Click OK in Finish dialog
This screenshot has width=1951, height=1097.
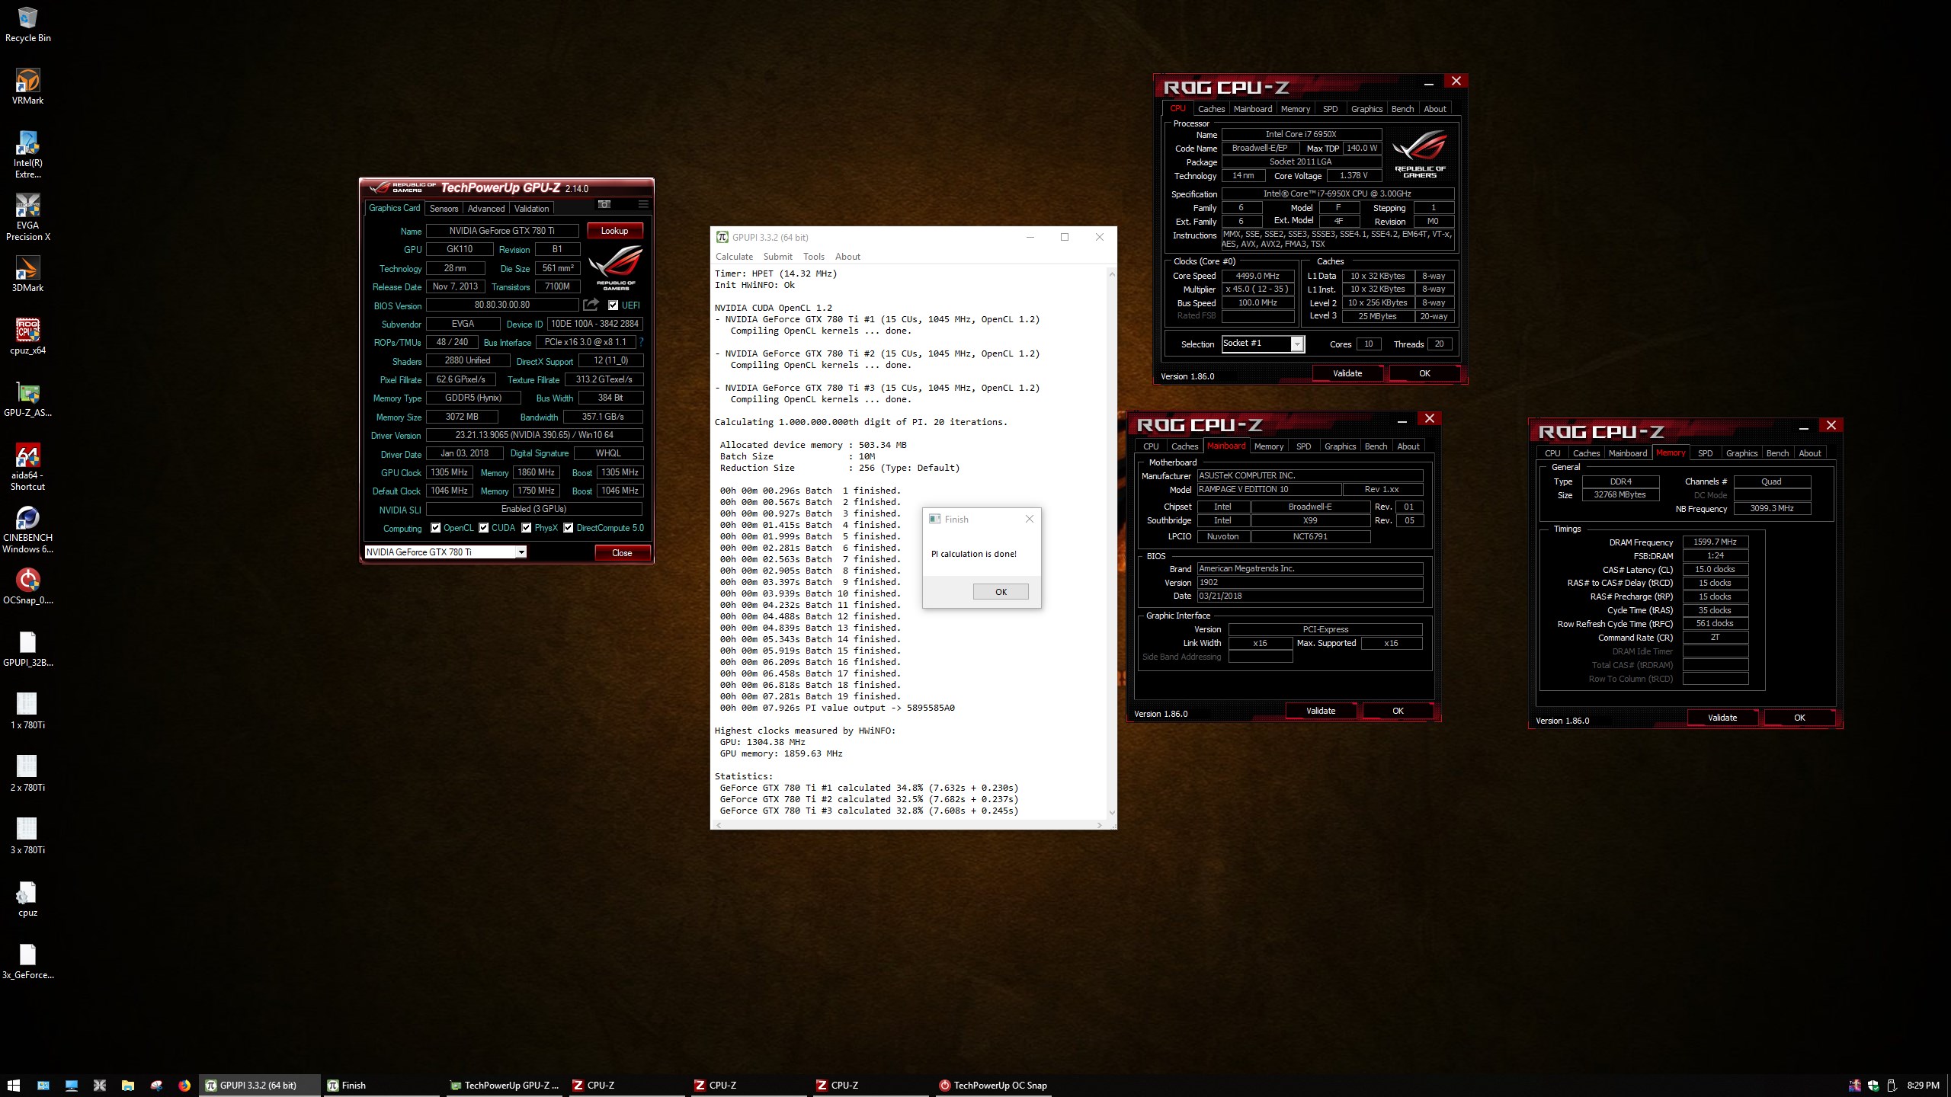click(1001, 592)
